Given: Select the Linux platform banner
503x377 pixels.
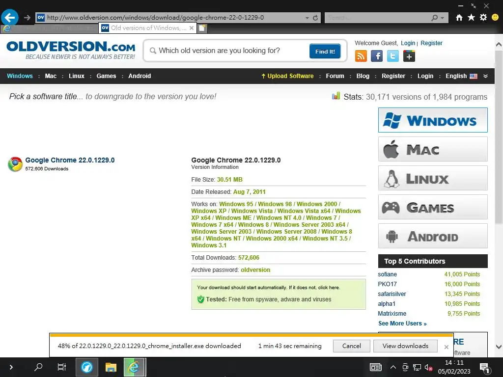Looking at the screenshot, I should pyautogui.click(x=433, y=178).
